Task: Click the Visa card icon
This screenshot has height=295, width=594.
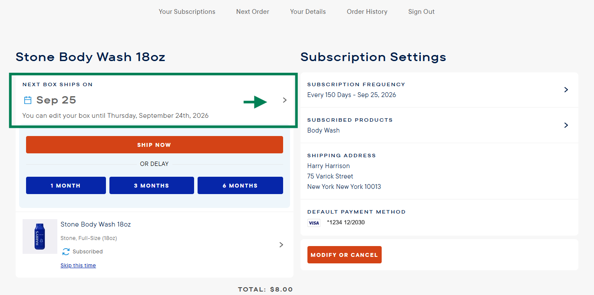Action: [x=313, y=223]
